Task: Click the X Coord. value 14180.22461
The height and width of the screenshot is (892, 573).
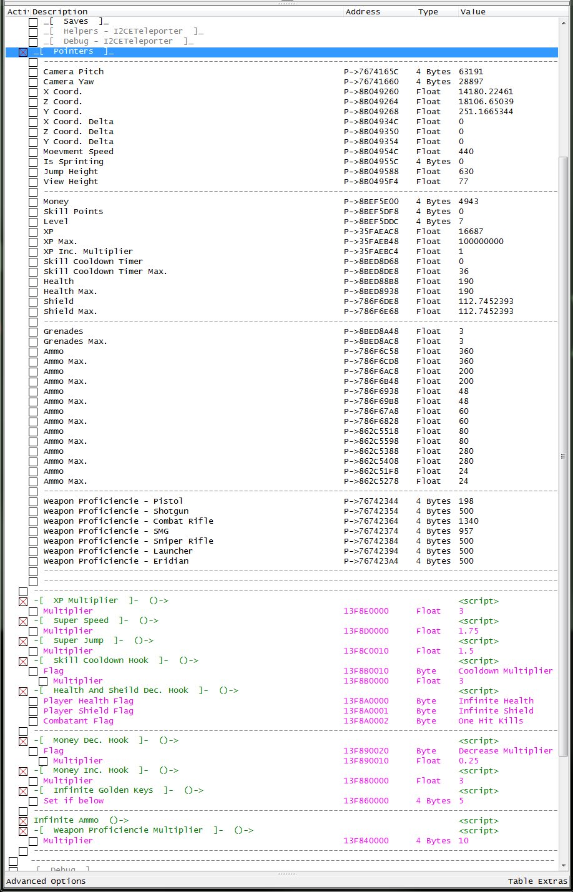Action: point(486,92)
